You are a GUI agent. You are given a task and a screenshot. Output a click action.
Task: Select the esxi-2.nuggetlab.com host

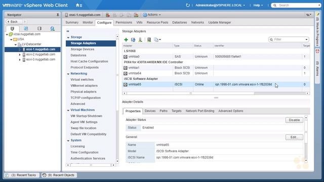(40, 54)
